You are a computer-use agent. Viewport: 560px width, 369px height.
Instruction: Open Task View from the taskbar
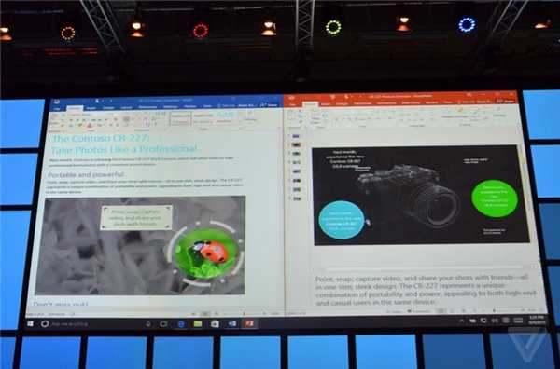click(163, 324)
